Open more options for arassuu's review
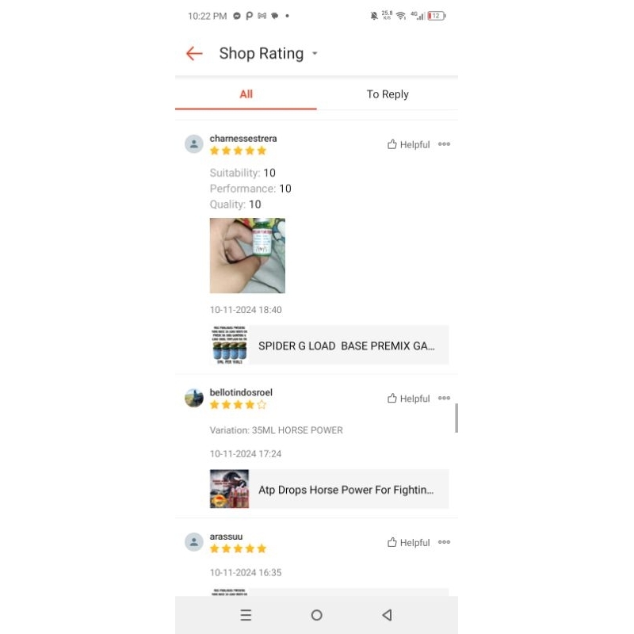This screenshot has width=634, height=634. pyautogui.click(x=444, y=543)
